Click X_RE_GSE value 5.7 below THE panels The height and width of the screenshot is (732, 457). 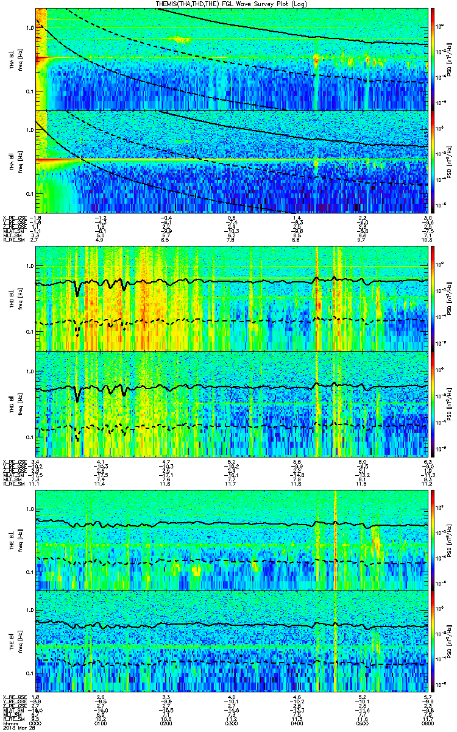pos(427,697)
